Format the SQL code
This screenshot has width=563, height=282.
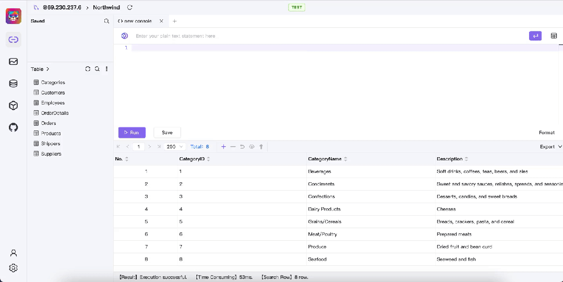(546, 133)
